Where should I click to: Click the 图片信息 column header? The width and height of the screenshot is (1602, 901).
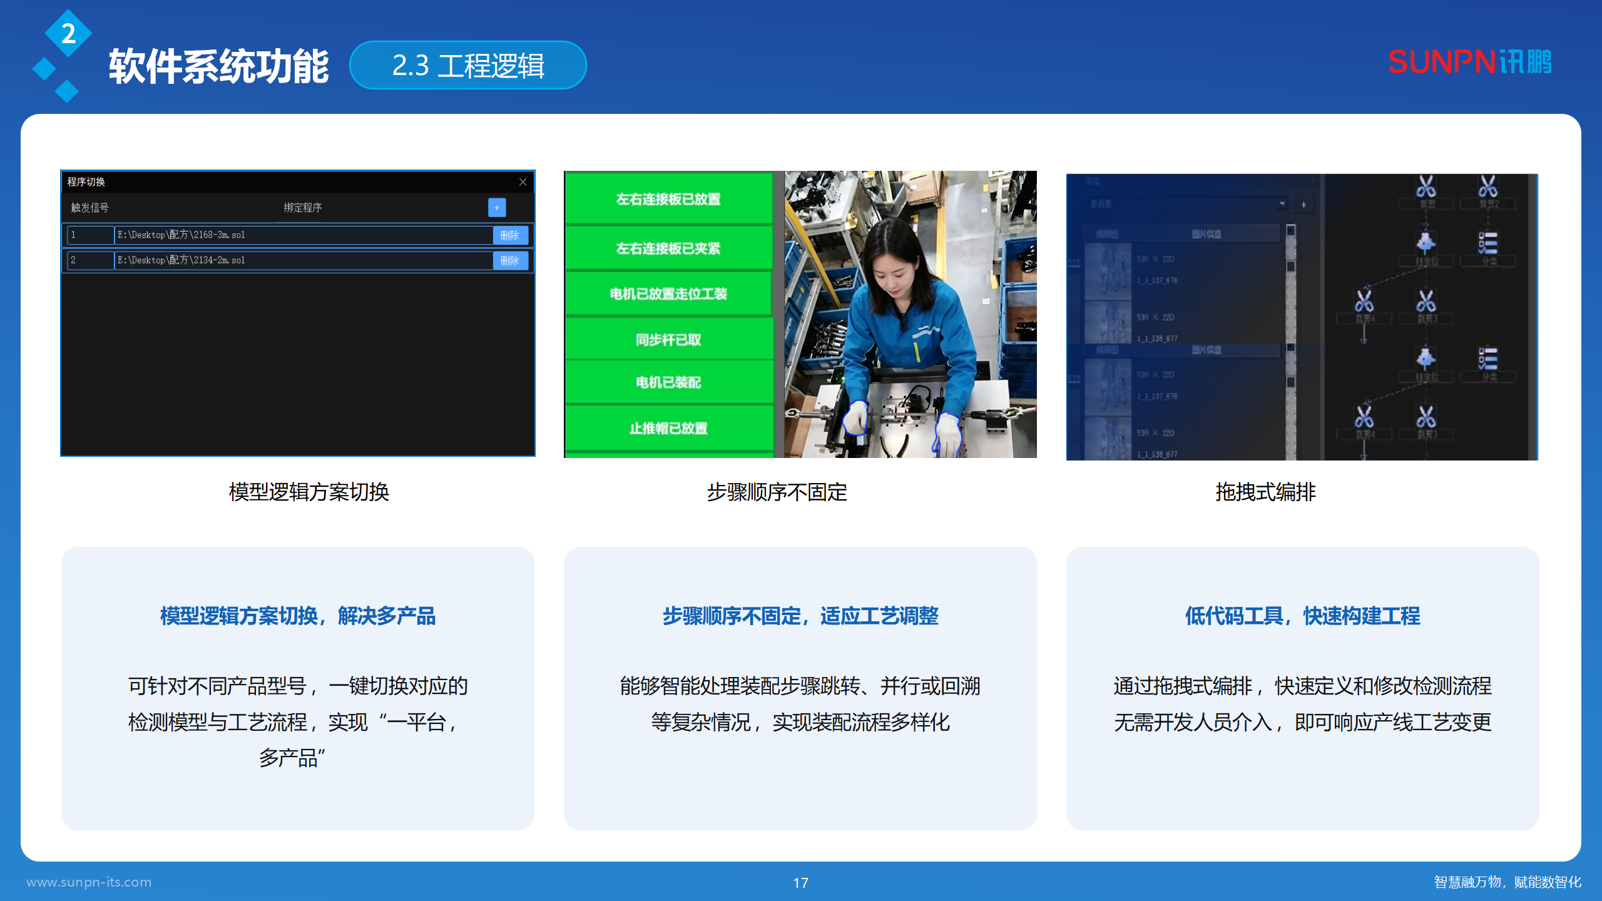(1207, 234)
